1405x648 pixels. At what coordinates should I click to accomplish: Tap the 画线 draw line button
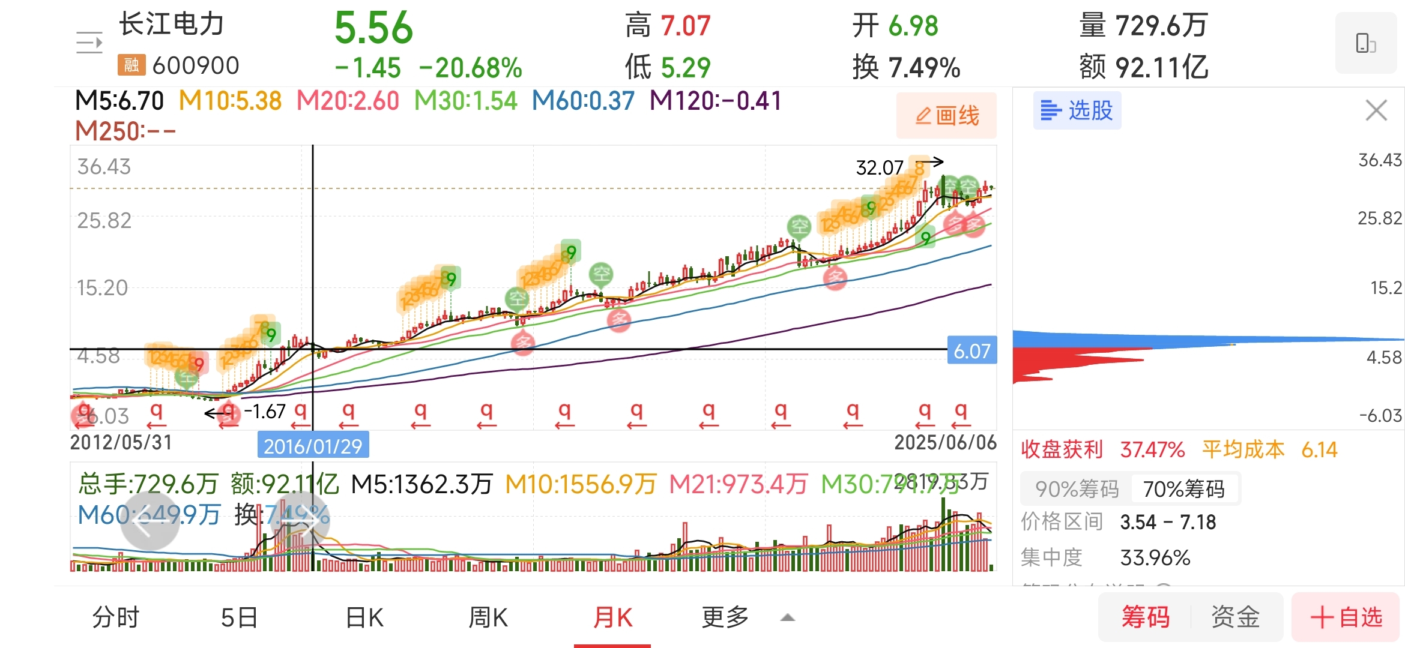click(946, 115)
